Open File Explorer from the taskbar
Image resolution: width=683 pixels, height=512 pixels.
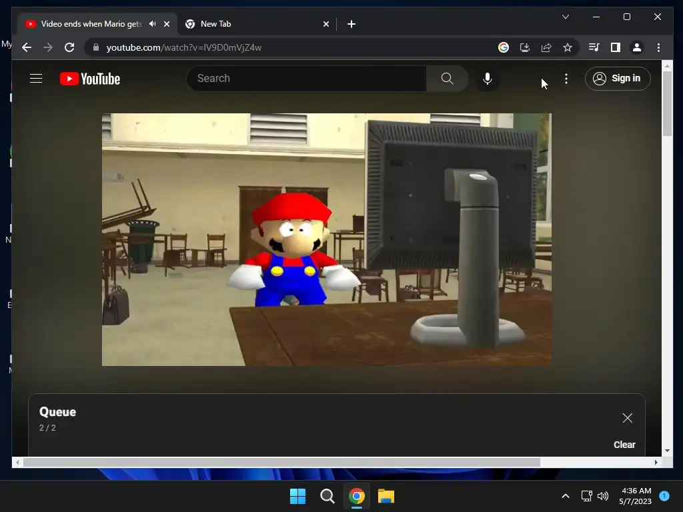click(x=386, y=496)
